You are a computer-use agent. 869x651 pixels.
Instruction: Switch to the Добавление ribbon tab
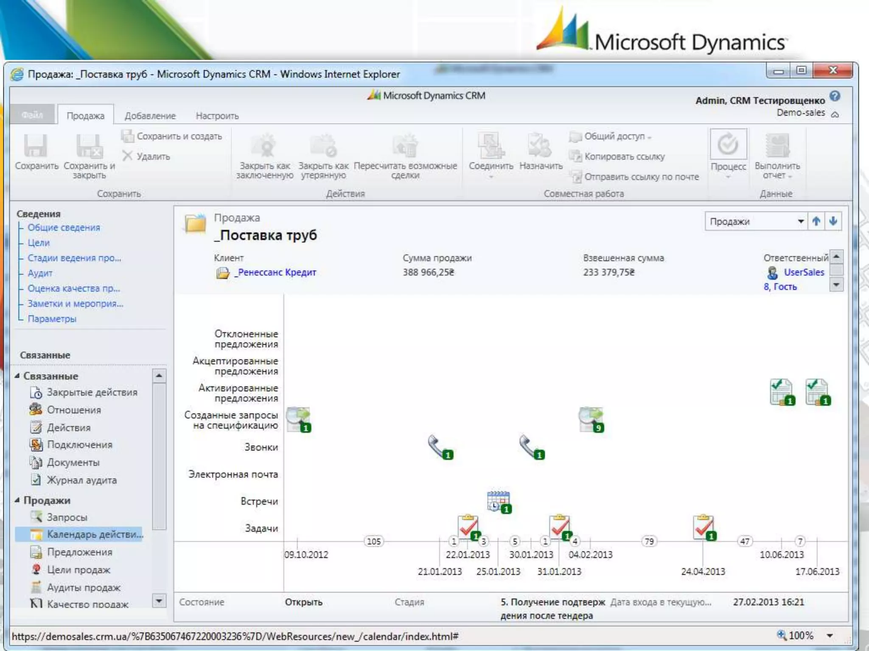[150, 116]
